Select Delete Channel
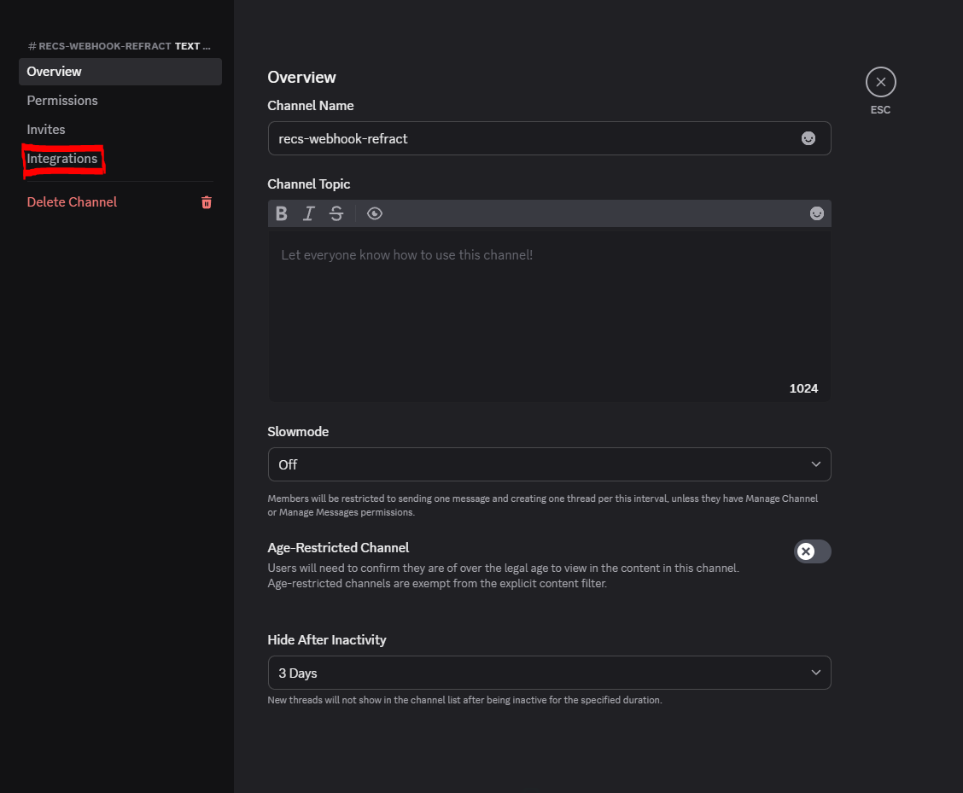The height and width of the screenshot is (793, 963). pos(72,201)
